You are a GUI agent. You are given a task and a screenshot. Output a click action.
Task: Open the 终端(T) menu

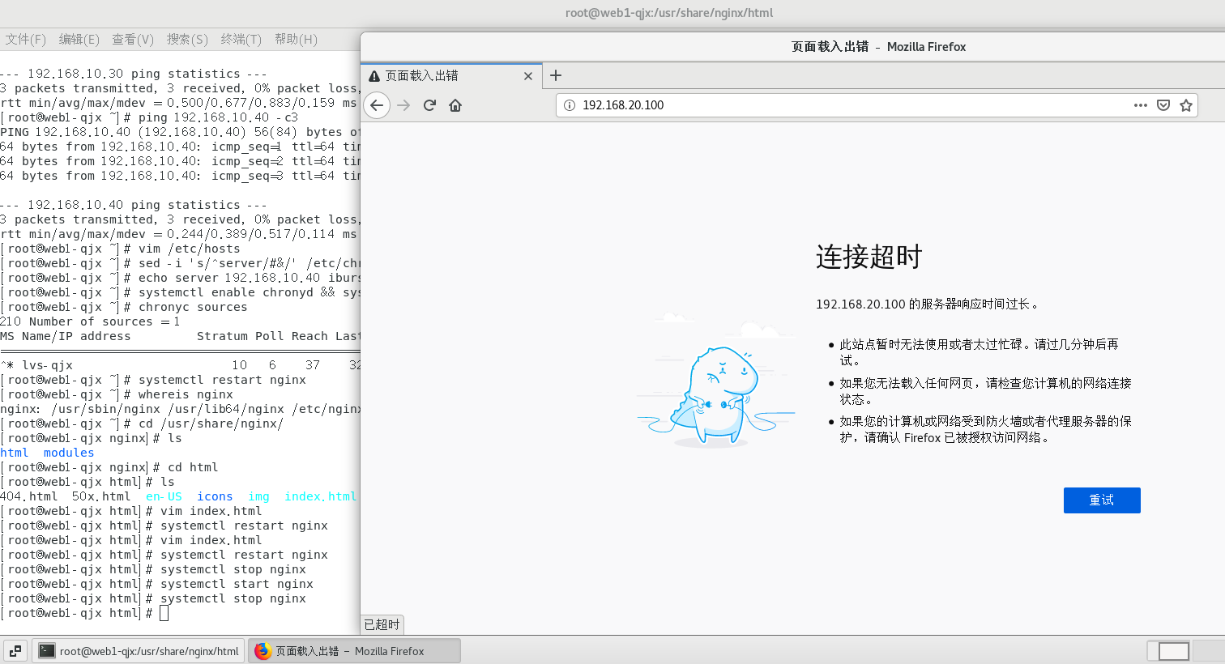point(241,39)
